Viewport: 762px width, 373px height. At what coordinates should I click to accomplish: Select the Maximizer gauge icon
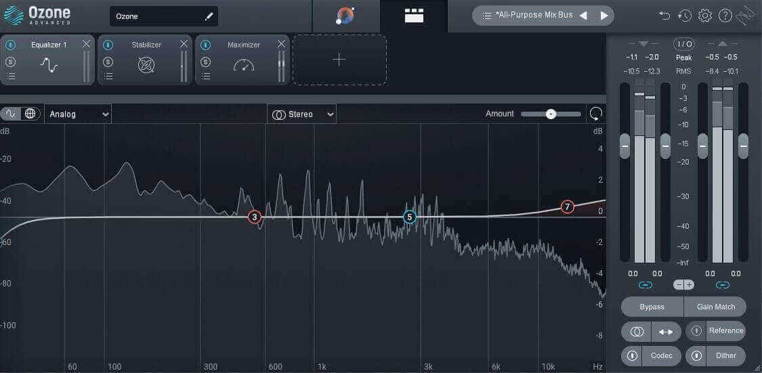(243, 65)
